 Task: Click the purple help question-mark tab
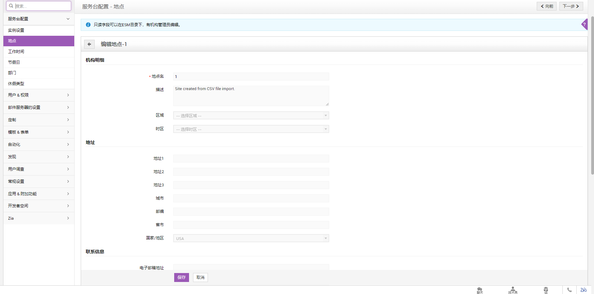coord(584,24)
